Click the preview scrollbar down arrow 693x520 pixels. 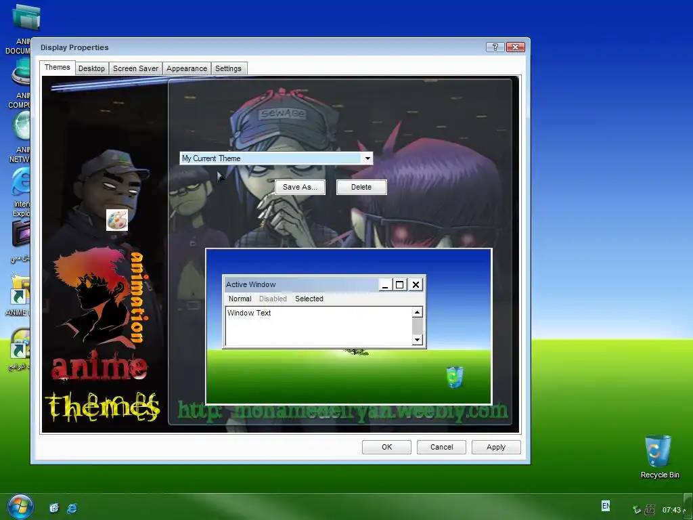coord(417,340)
